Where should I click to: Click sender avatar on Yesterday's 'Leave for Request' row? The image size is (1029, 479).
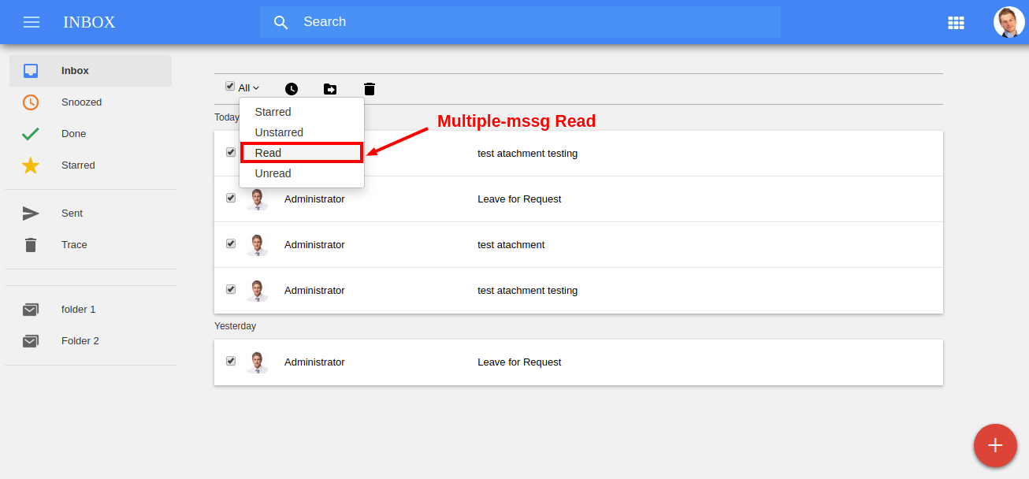257,362
